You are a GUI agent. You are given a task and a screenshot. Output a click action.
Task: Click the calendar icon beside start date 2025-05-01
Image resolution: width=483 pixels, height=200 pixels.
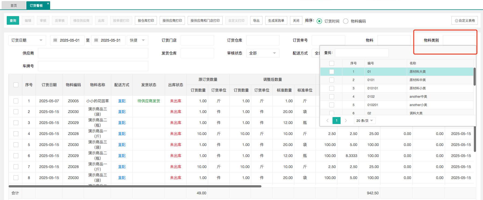tap(55, 40)
